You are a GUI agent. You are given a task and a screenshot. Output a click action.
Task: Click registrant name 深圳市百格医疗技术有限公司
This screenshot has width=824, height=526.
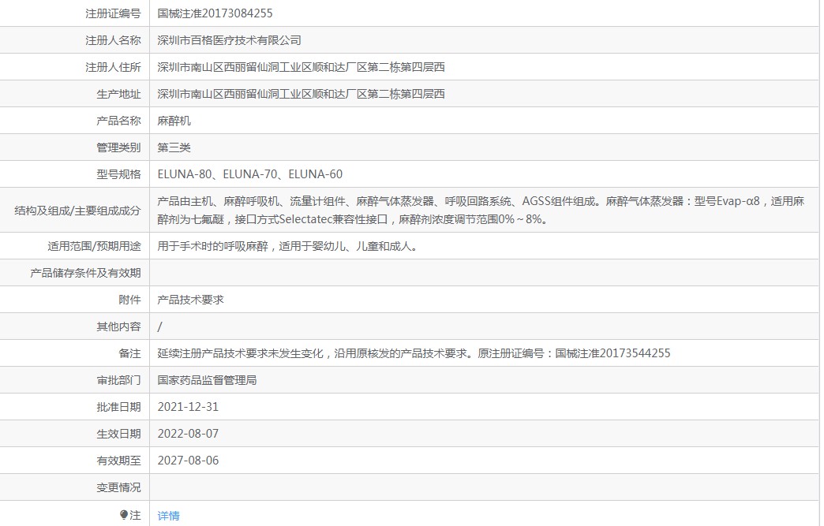[229, 40]
